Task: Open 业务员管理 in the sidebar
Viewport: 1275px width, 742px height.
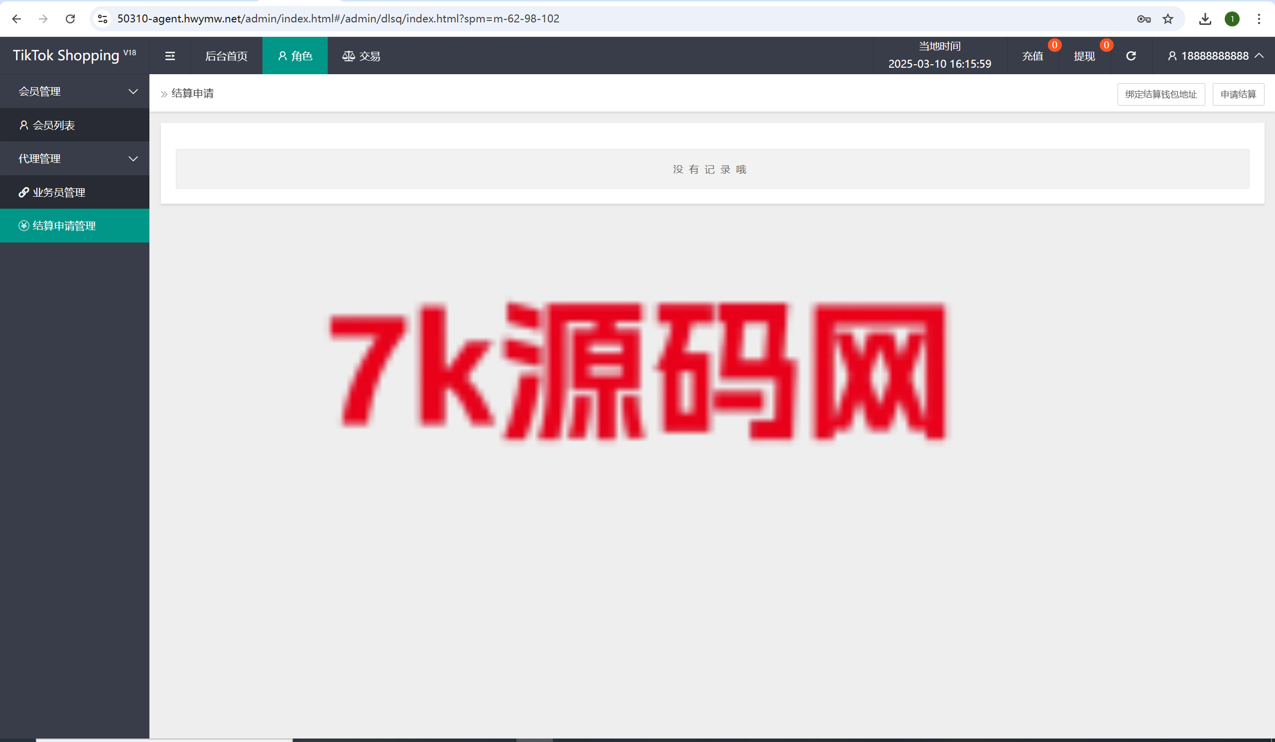Action: pos(74,192)
